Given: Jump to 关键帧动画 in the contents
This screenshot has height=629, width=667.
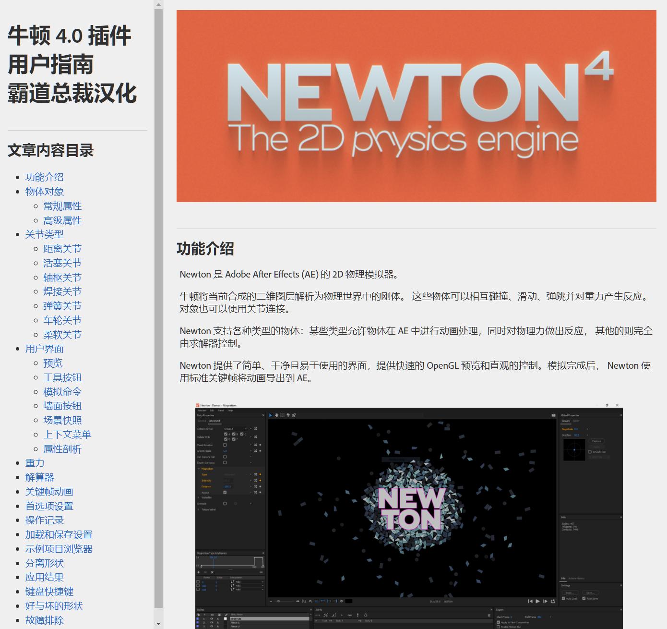Looking at the screenshot, I should coord(49,492).
